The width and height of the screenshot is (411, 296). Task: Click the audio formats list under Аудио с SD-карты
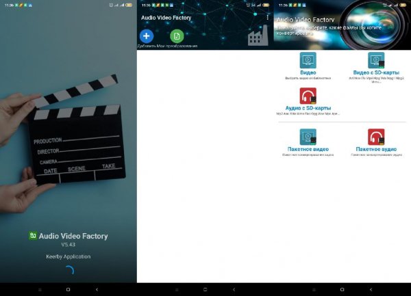click(x=308, y=113)
